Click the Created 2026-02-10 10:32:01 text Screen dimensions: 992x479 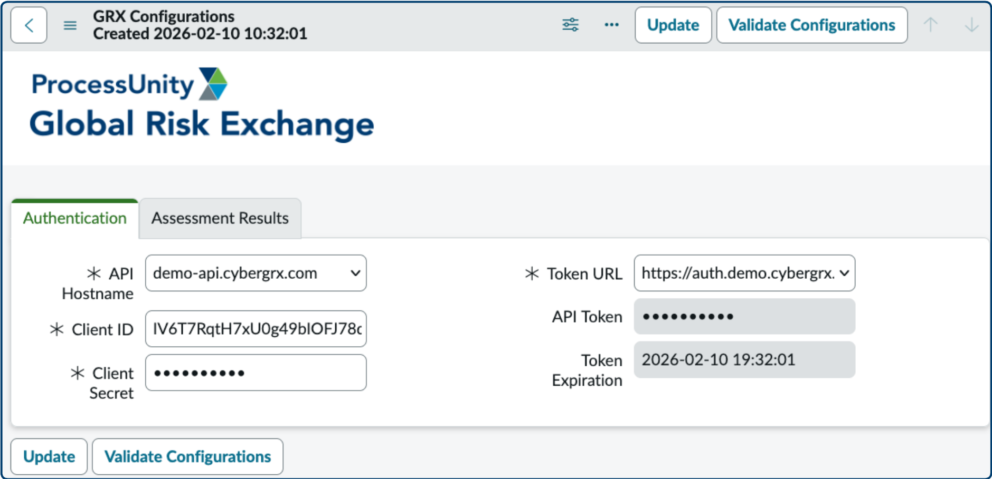point(200,34)
